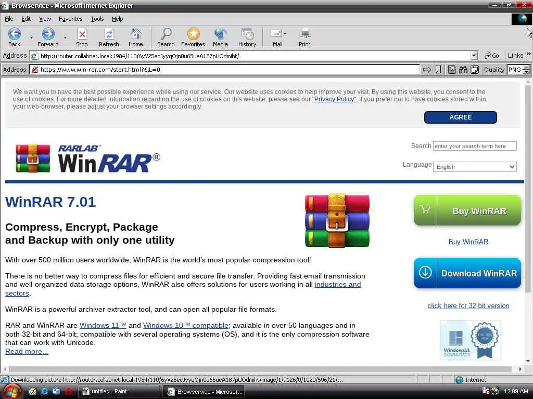Open the Privacy Policy link
Screen dimensions: 533x399
coord(334,99)
